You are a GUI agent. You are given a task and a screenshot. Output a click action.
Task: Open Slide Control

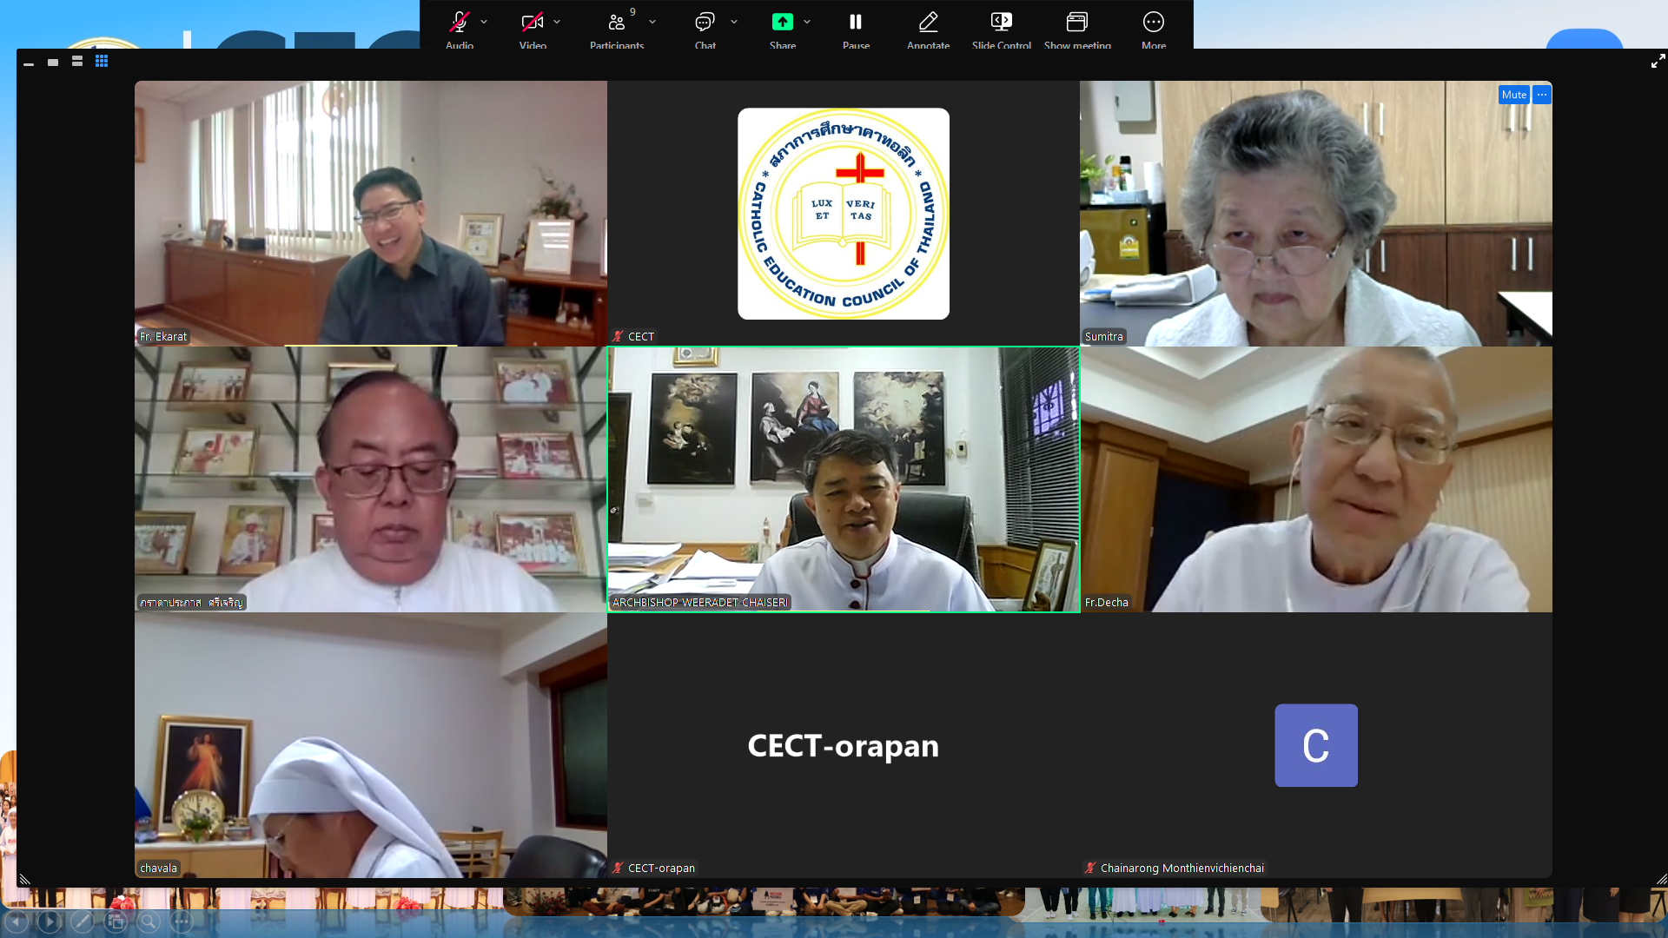pyautogui.click(x=1001, y=22)
